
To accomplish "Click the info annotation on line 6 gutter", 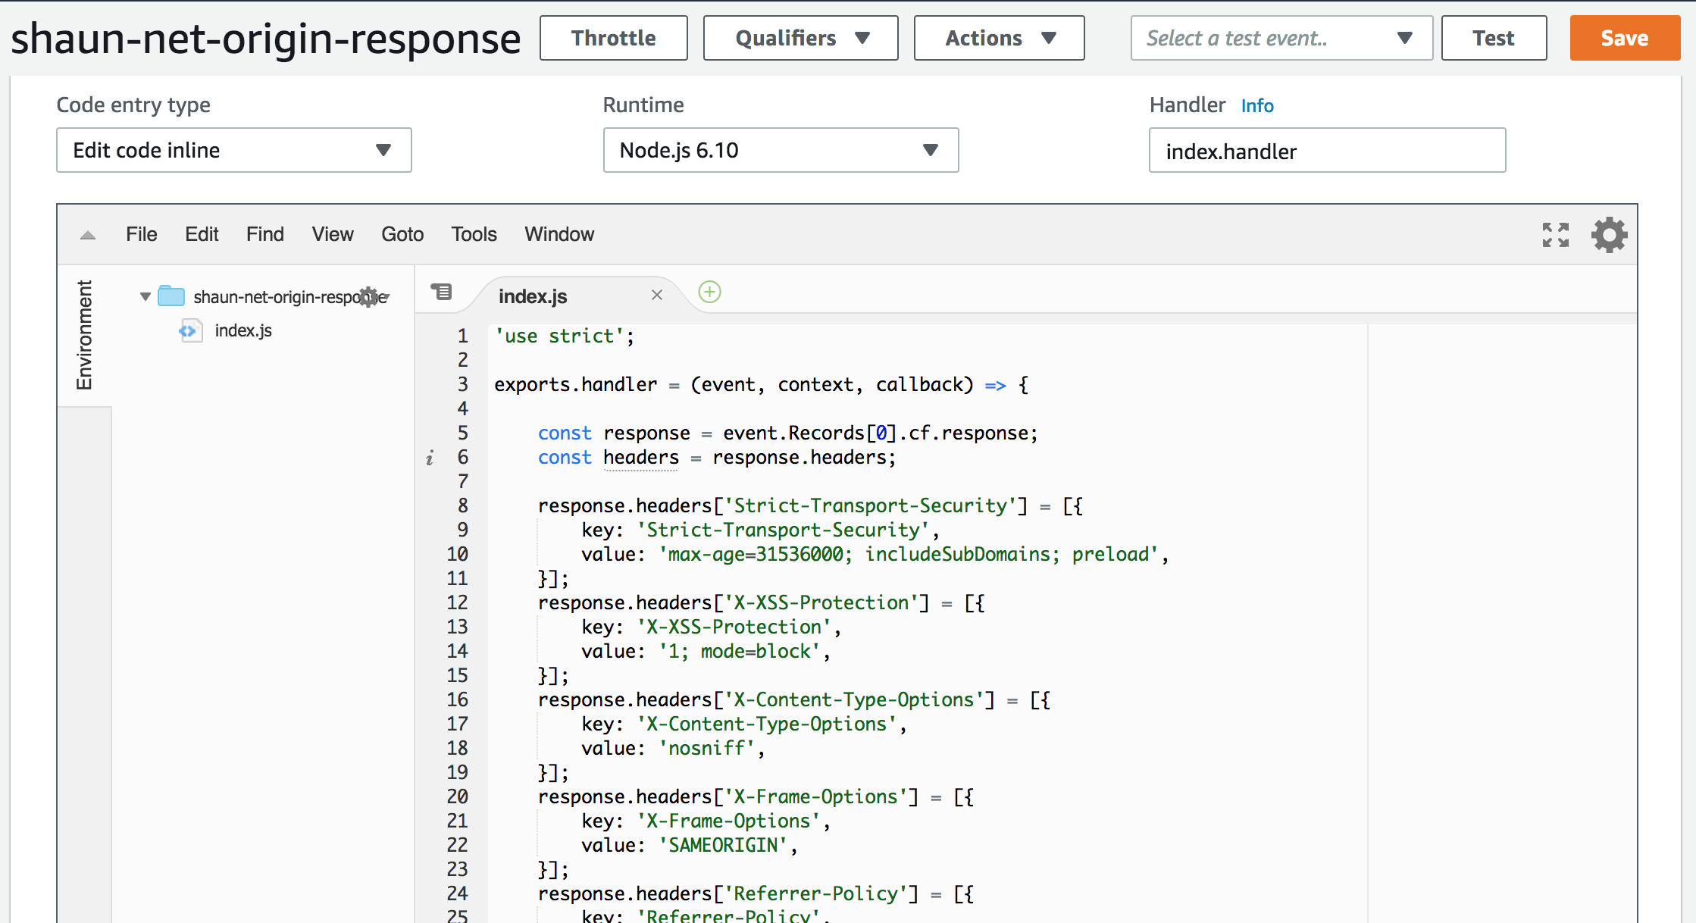I will 430,458.
